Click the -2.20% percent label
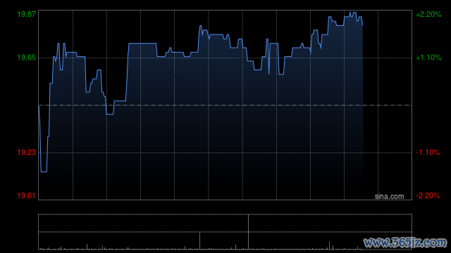 [x=428, y=195]
